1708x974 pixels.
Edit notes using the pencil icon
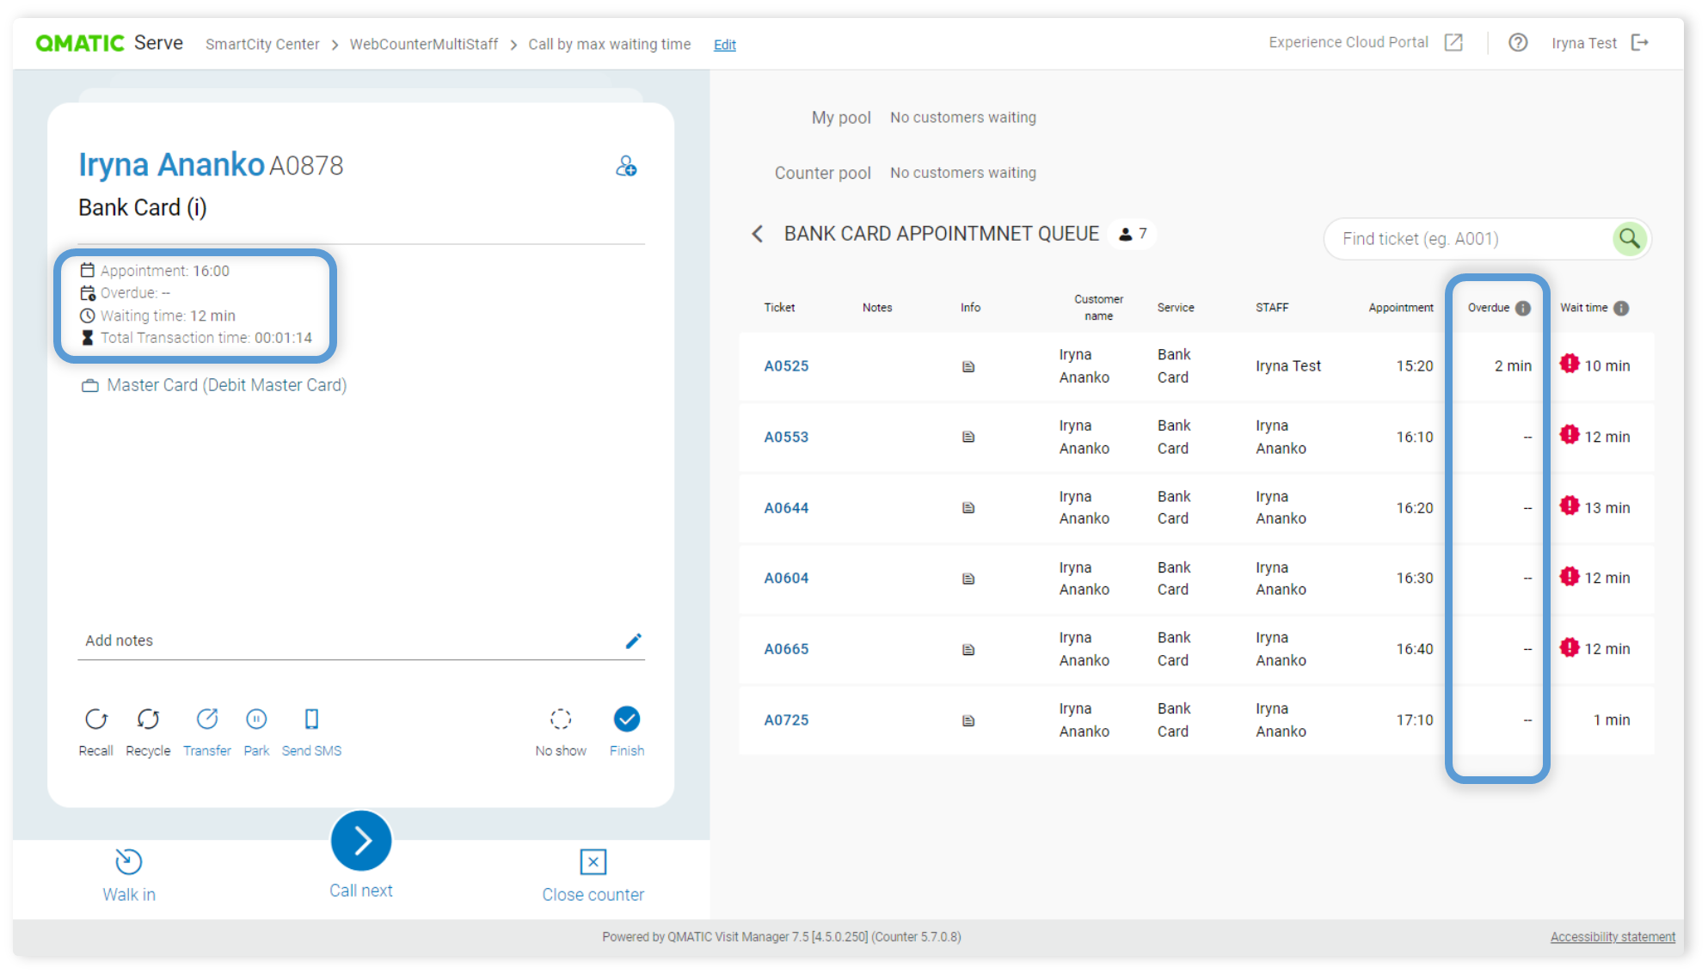(x=635, y=640)
